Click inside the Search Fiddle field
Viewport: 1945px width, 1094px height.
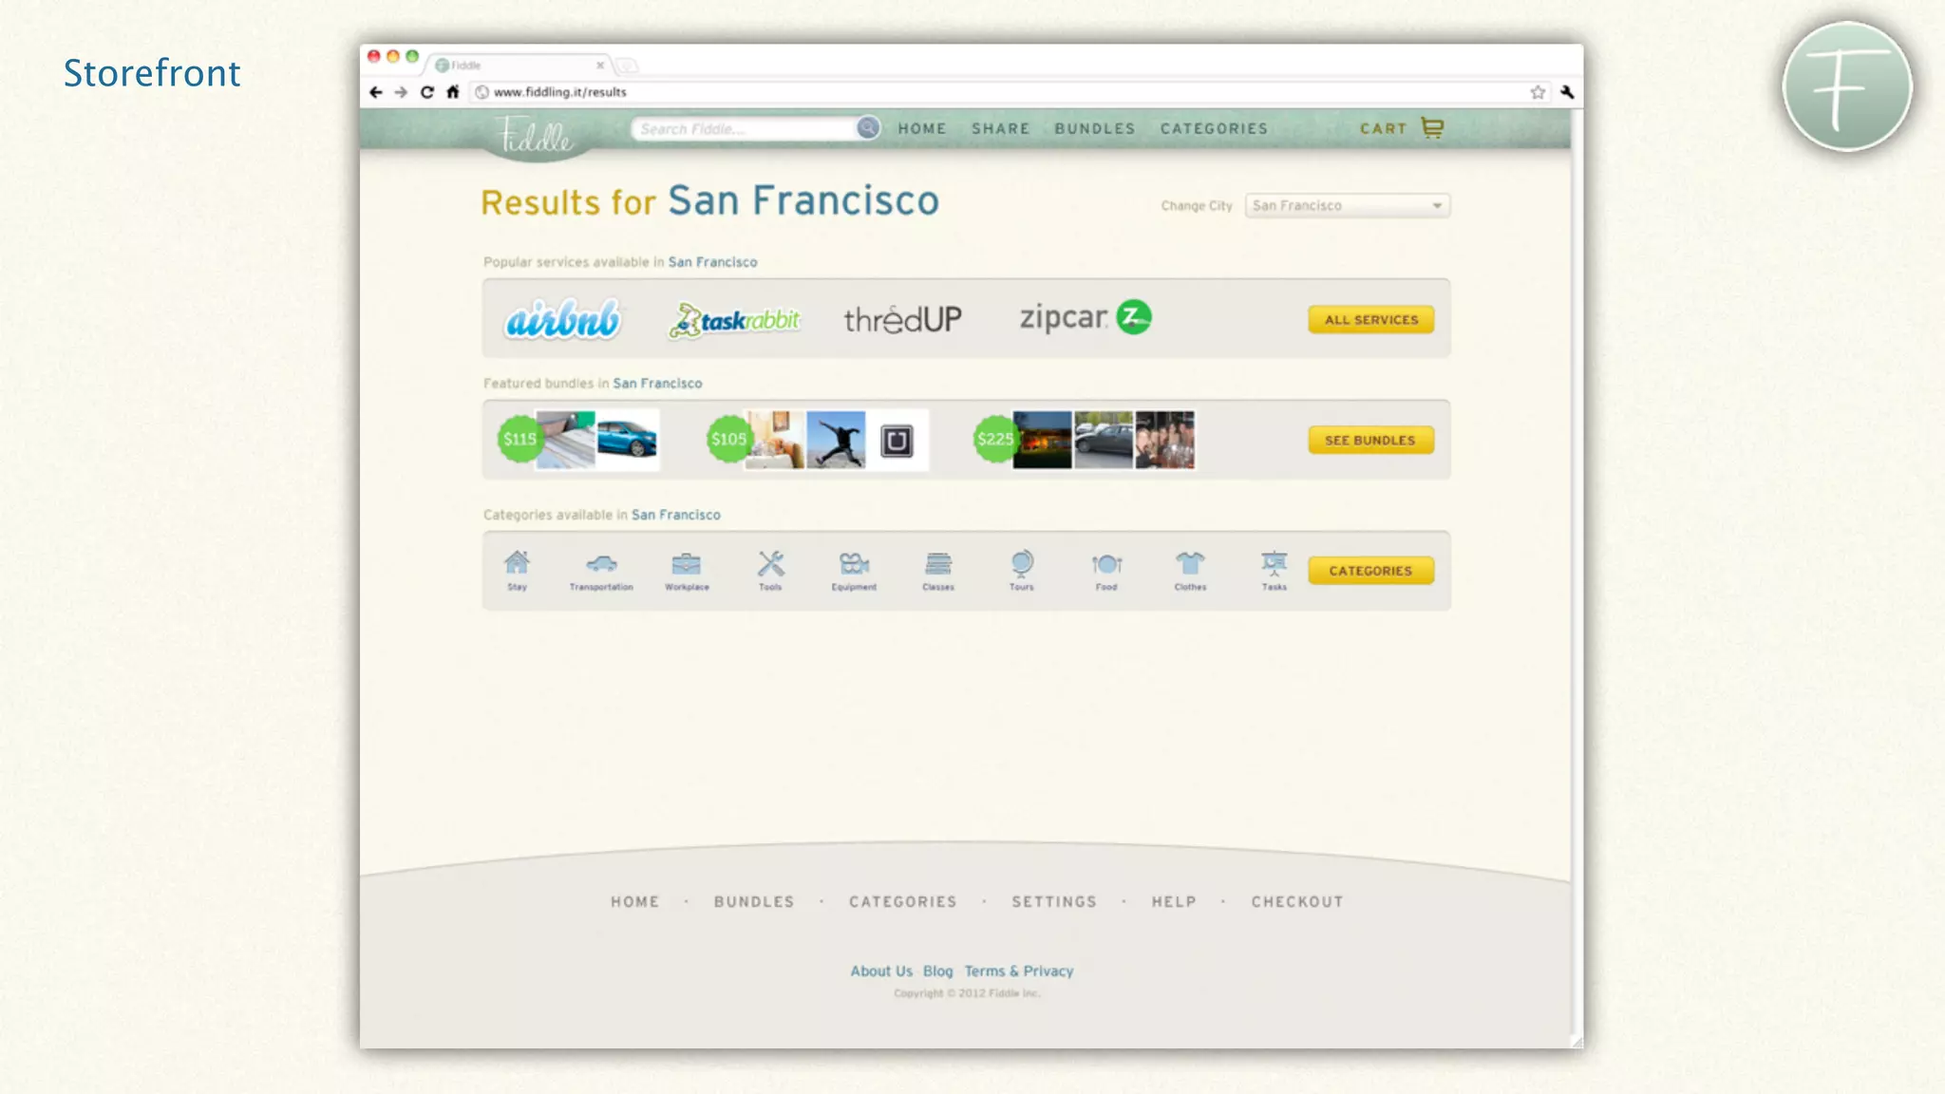tap(746, 128)
